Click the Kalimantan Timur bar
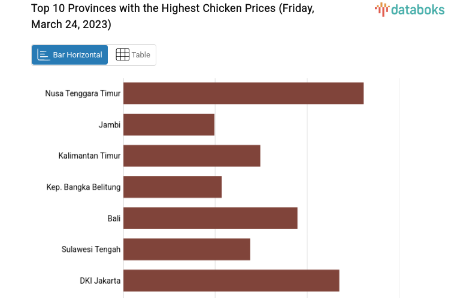This screenshot has height=298, width=451. tap(192, 156)
